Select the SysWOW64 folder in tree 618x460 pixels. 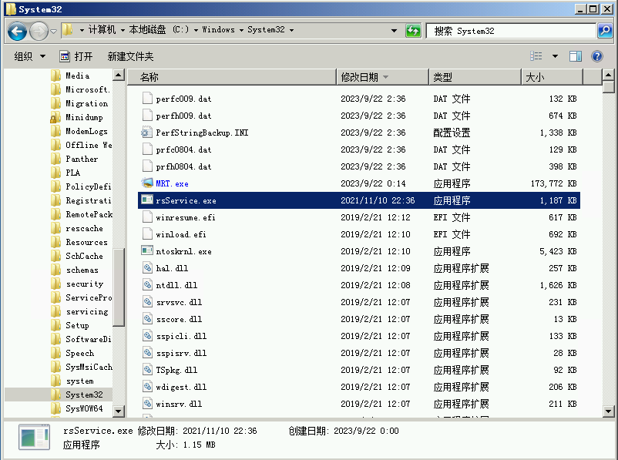click(83, 408)
